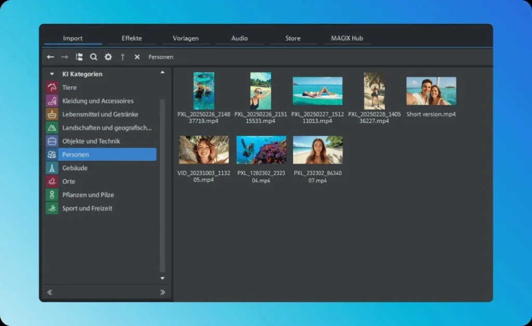Open the media search with the magnifier icon
532x326 pixels.
pyautogui.click(x=94, y=57)
